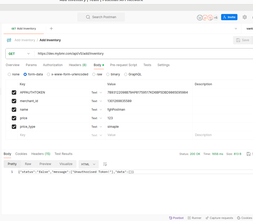This screenshot has width=253, height=221.
Task: Open the Runner in the footer
Action: [195, 218]
